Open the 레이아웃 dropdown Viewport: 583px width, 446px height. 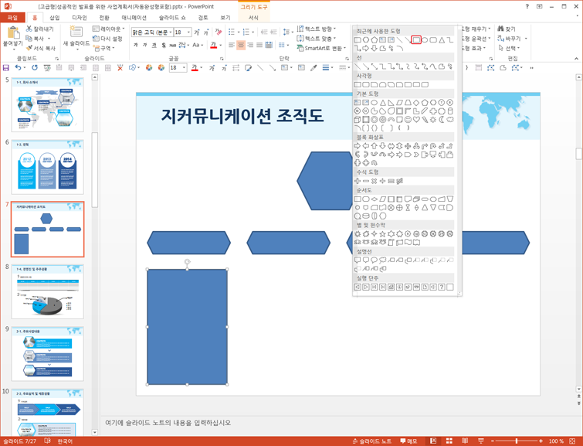[x=109, y=29]
